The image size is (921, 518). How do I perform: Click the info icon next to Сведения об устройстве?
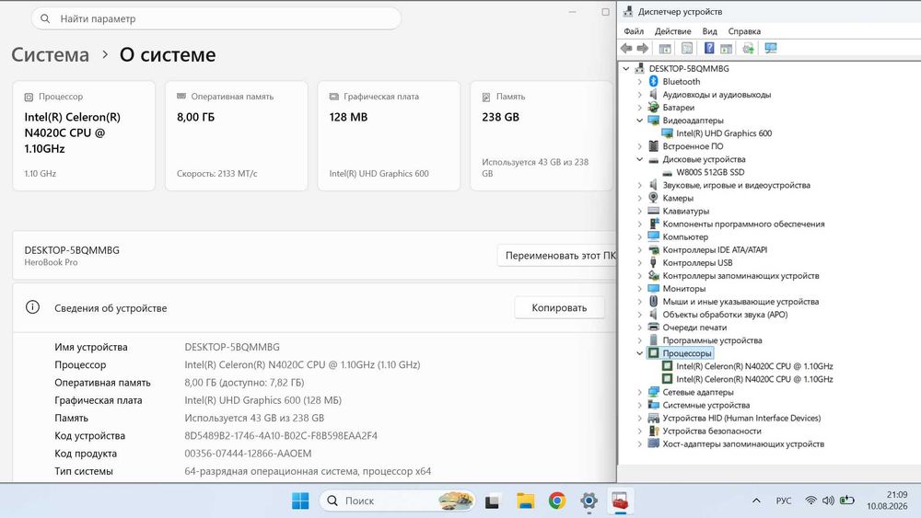[32, 307]
